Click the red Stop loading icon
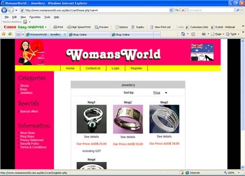 pos(183,10)
